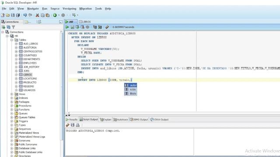Viewport: 280px width, 157px height.
Task: Click the Redo toolbar icon
Action: [30, 15]
